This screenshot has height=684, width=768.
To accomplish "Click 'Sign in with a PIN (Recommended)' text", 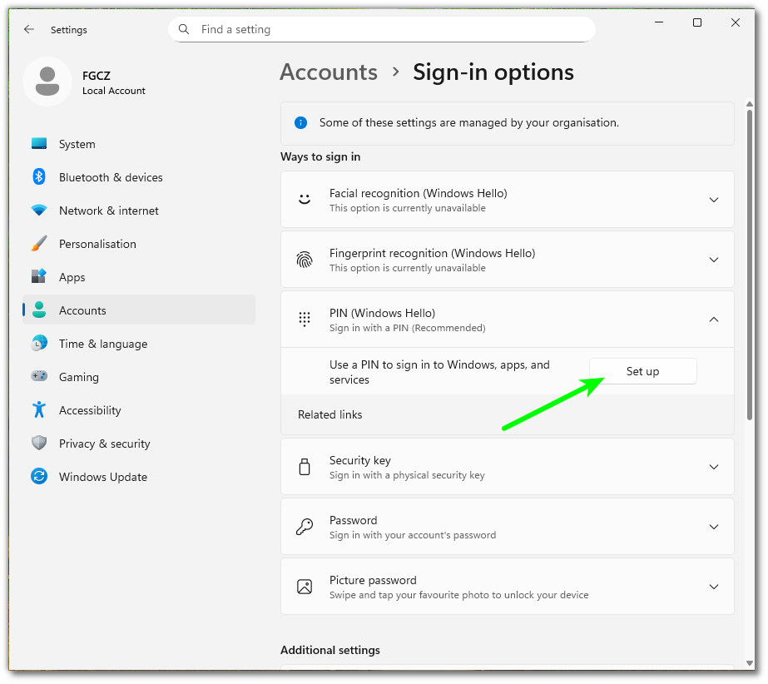I will tap(408, 328).
